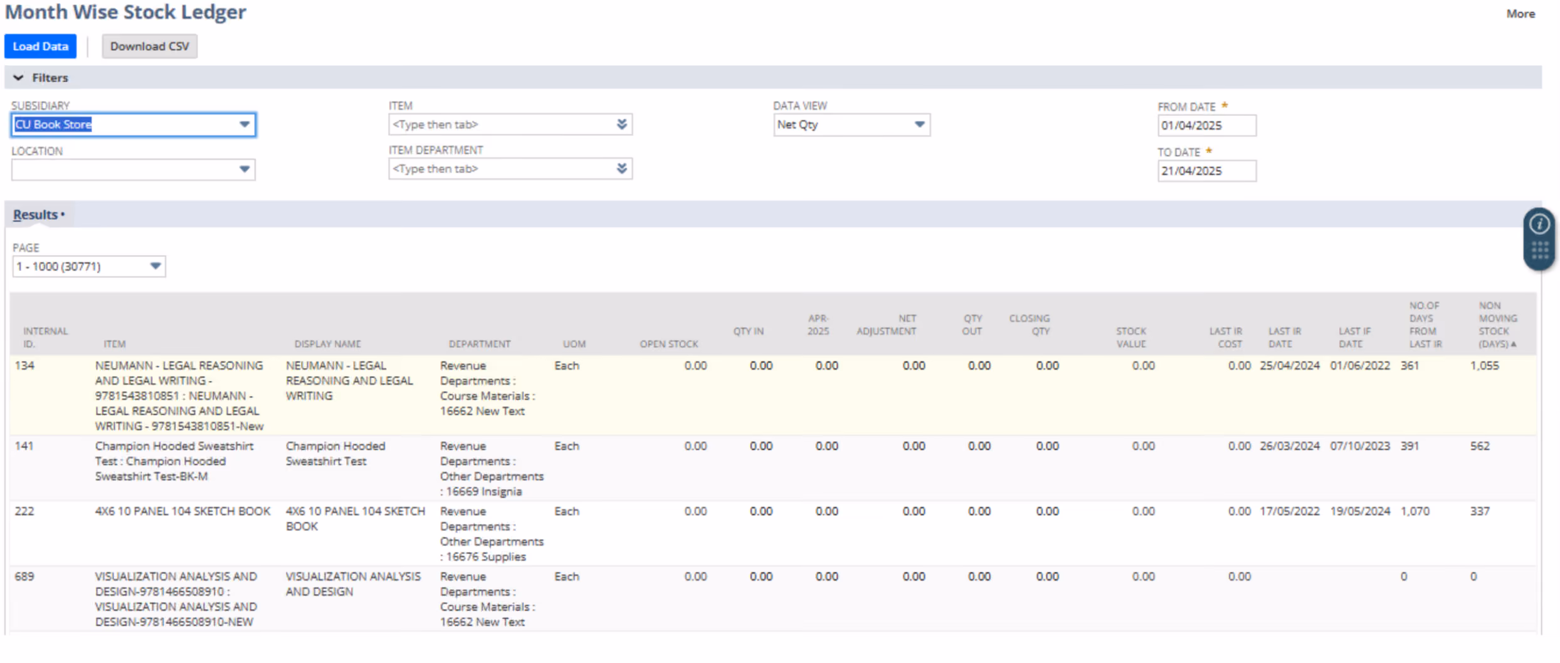
Task: Click last IR date 17/05/2022
Action: (1289, 511)
